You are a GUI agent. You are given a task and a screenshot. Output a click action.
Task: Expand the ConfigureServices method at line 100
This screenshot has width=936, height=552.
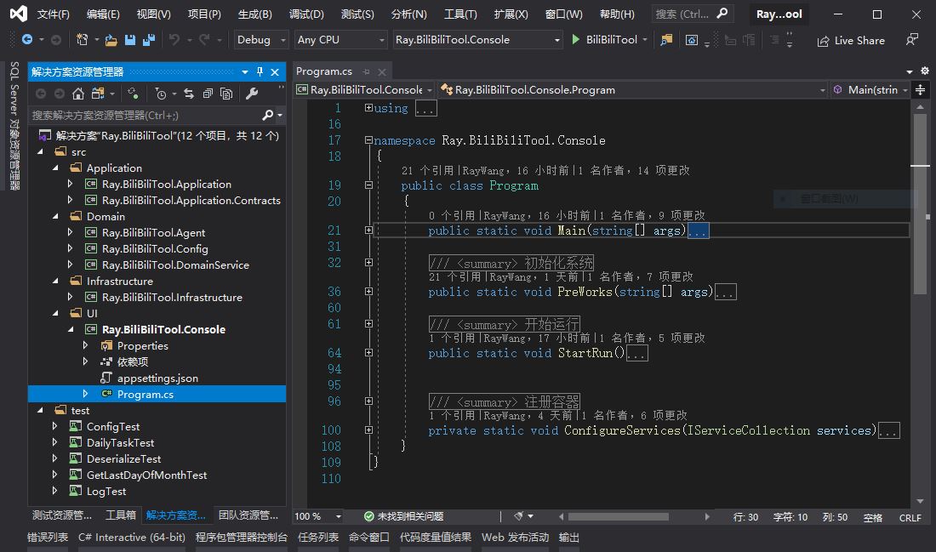click(368, 430)
